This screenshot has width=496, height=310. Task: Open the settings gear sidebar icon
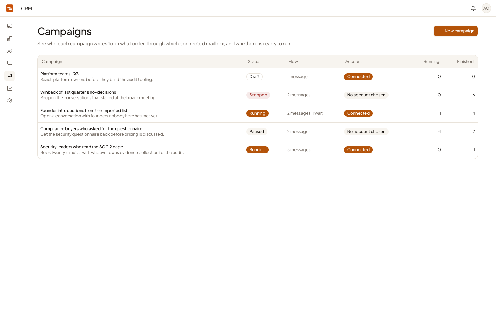click(10, 101)
